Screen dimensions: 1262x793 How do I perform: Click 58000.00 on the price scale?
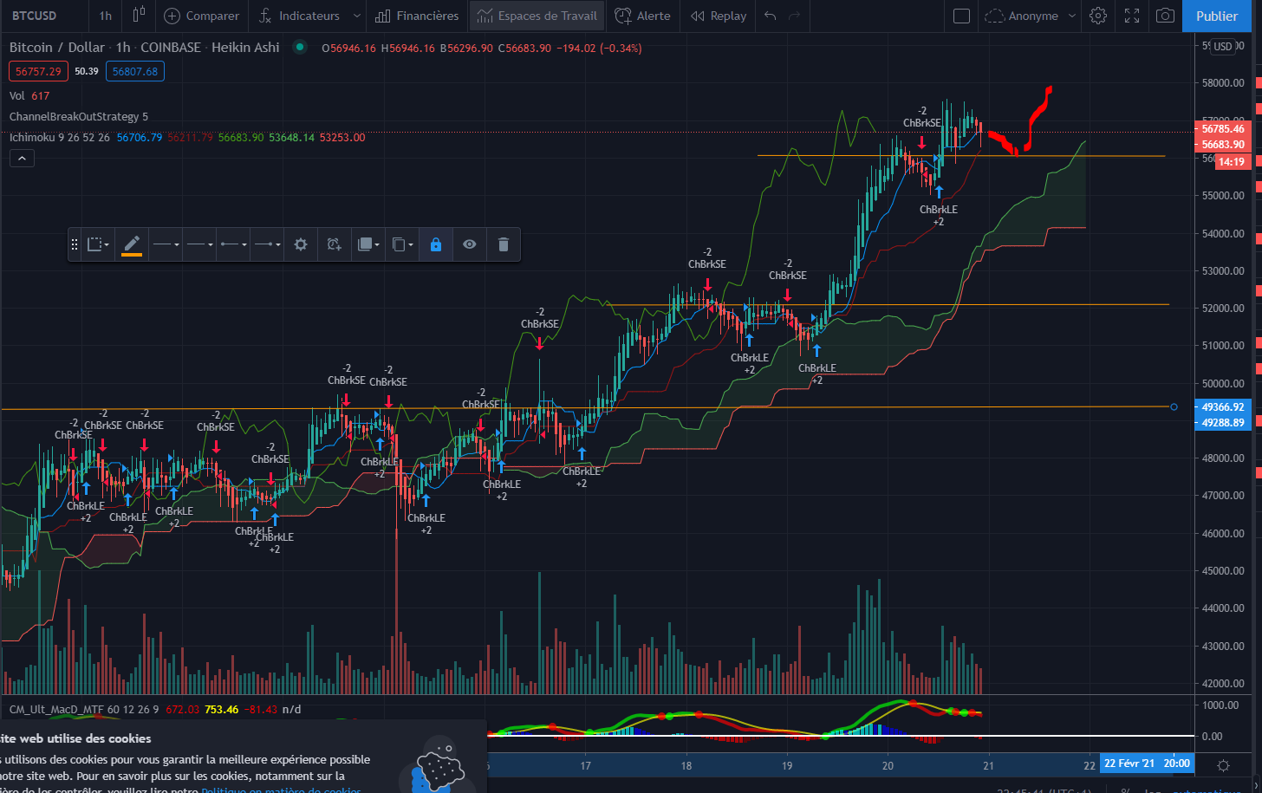(1222, 83)
